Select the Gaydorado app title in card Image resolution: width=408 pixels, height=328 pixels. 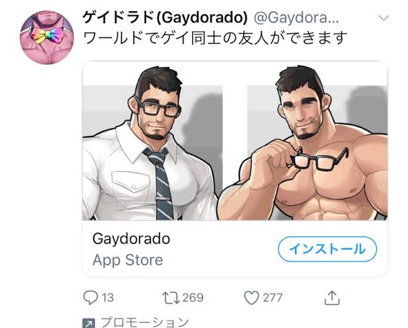tap(131, 239)
